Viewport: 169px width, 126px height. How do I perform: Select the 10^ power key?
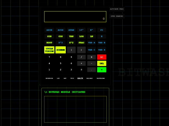coord(81,30)
